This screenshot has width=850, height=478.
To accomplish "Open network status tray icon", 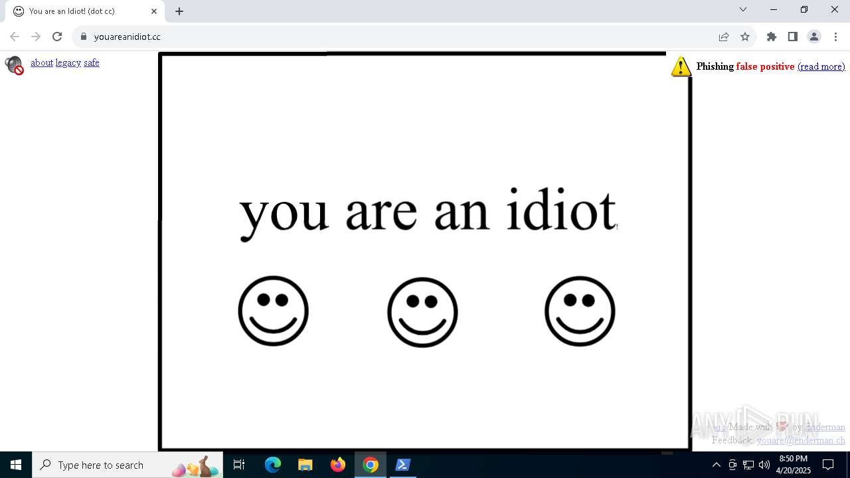I will (x=748, y=465).
